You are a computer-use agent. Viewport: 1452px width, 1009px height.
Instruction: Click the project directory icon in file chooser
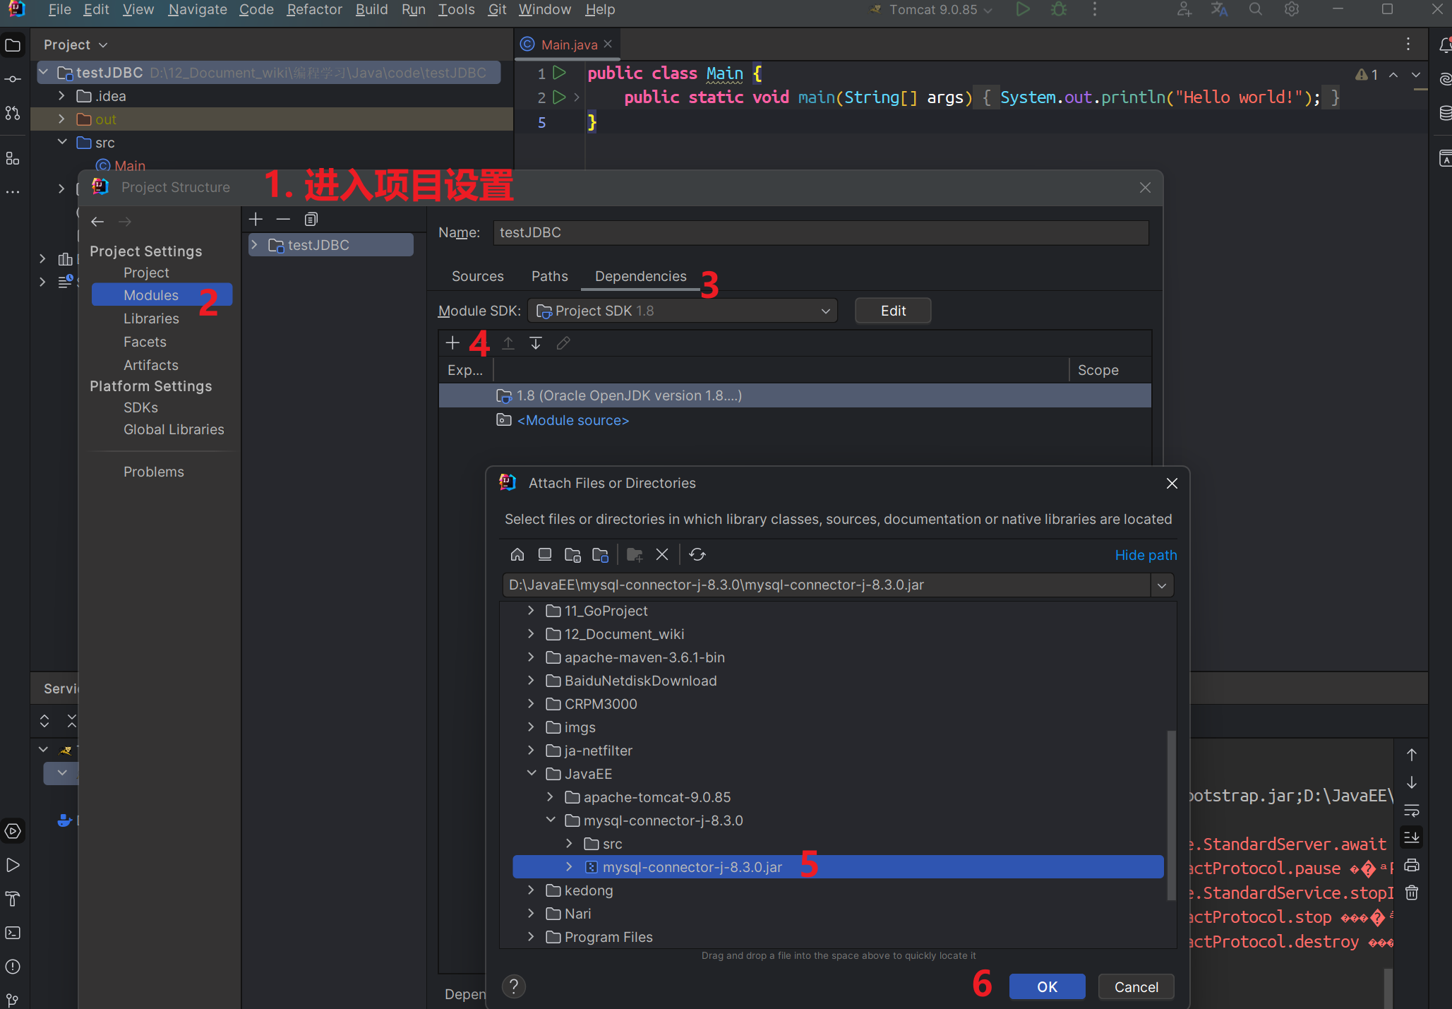click(x=572, y=555)
